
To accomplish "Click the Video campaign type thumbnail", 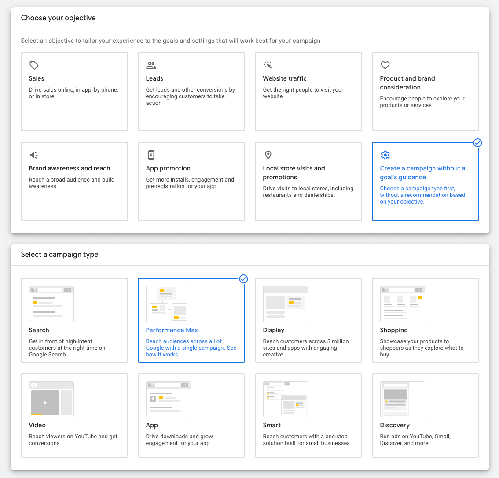I will coord(51,399).
